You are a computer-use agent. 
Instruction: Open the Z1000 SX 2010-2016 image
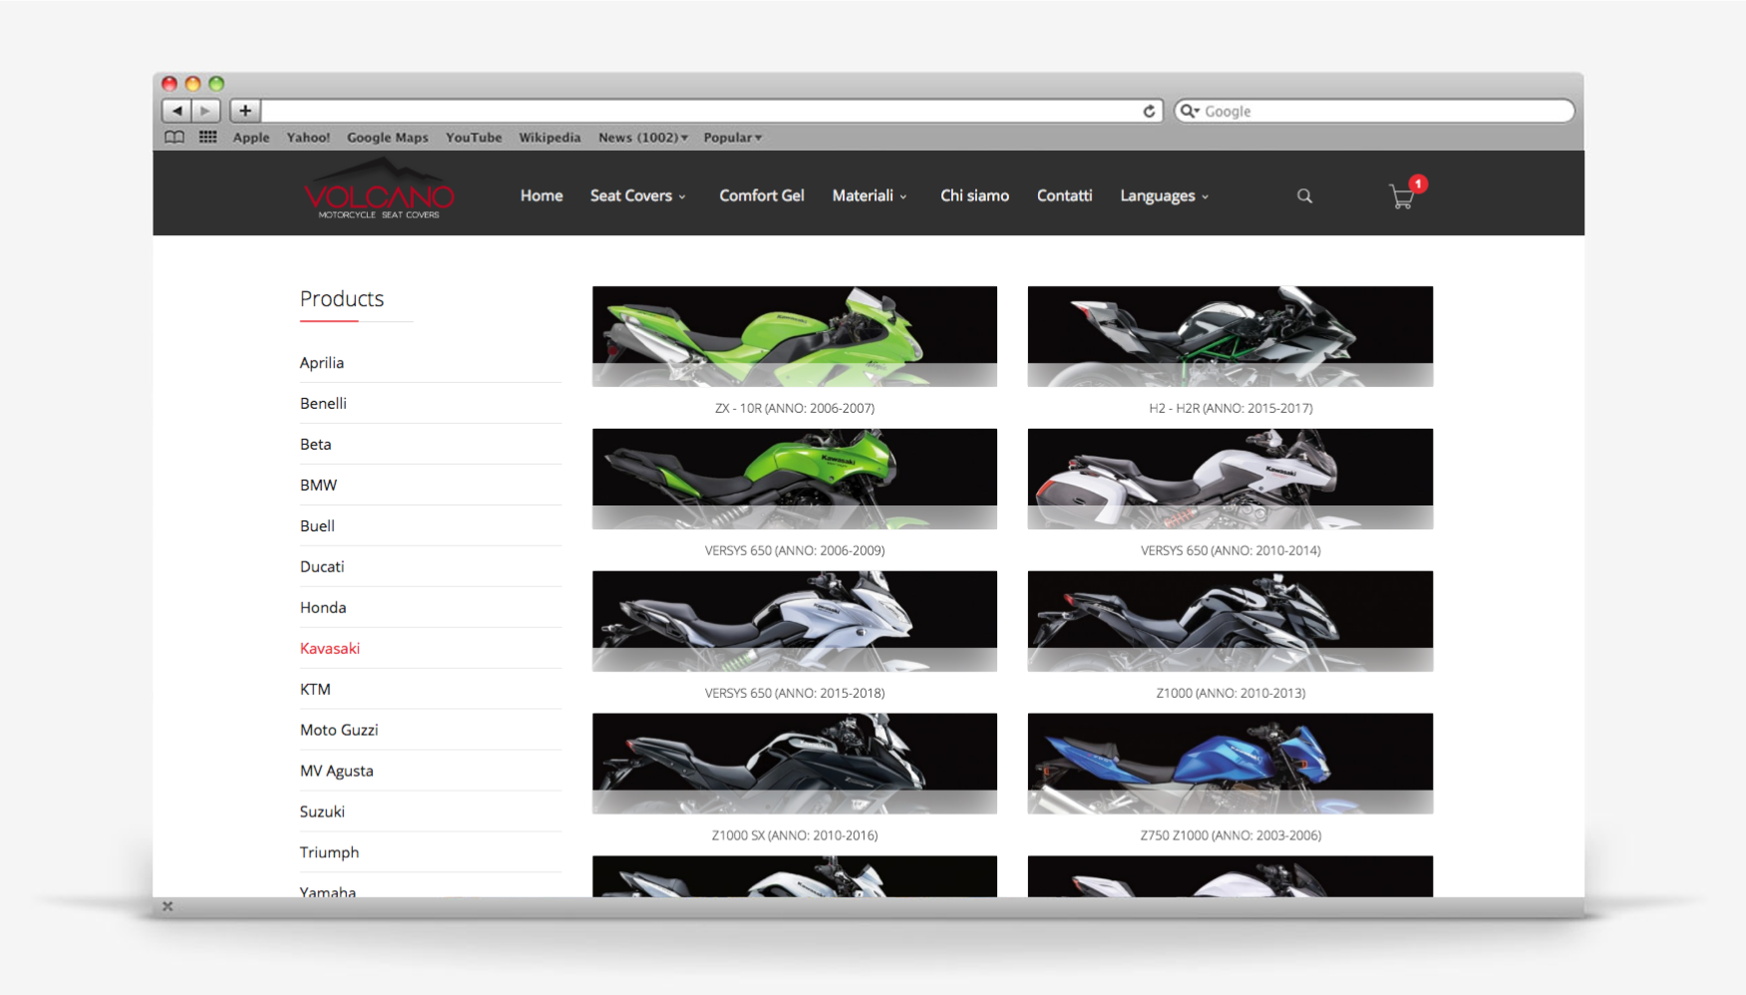point(795,764)
